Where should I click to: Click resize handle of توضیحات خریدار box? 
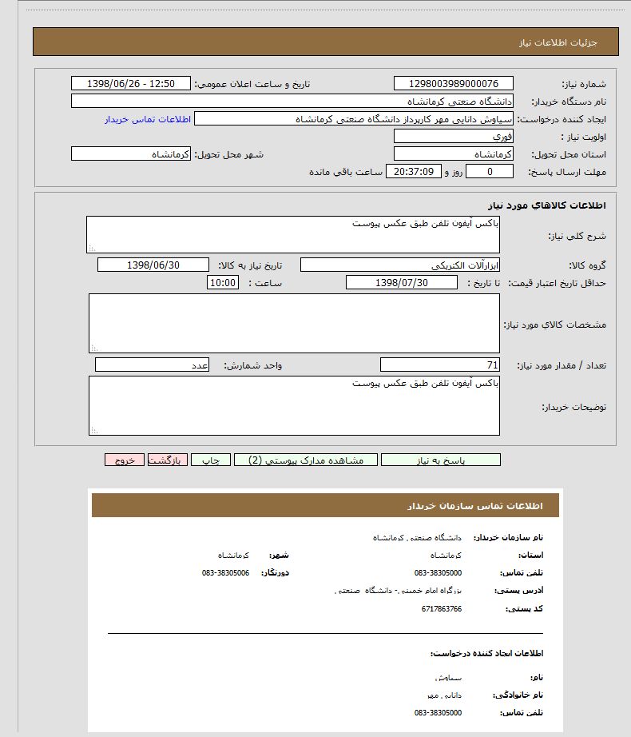(93, 431)
